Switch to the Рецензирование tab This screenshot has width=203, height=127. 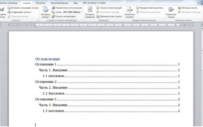60,3
